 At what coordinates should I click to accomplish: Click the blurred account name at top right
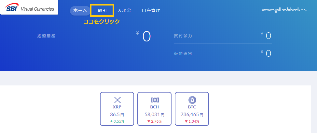point(284,9)
